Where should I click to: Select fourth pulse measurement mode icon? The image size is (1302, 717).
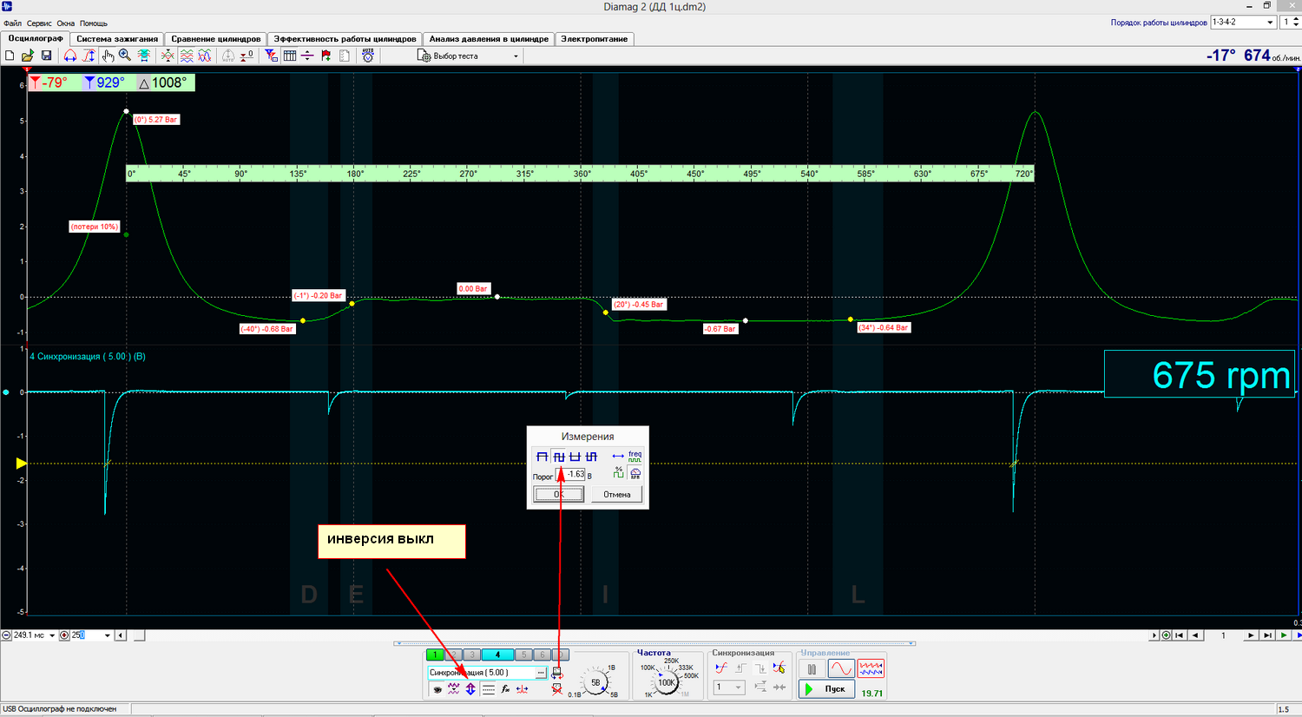coord(591,457)
